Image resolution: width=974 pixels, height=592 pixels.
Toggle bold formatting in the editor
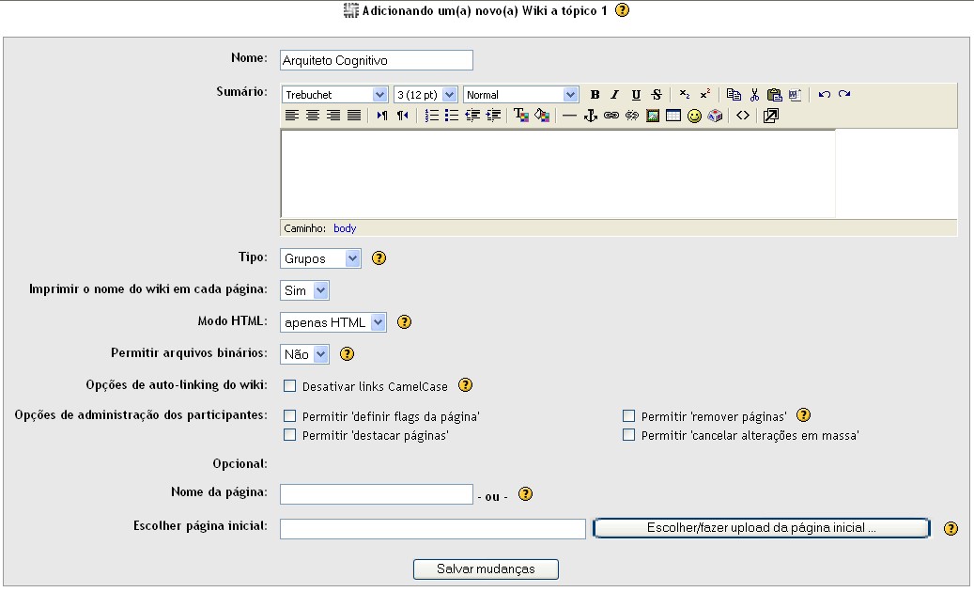pos(595,95)
